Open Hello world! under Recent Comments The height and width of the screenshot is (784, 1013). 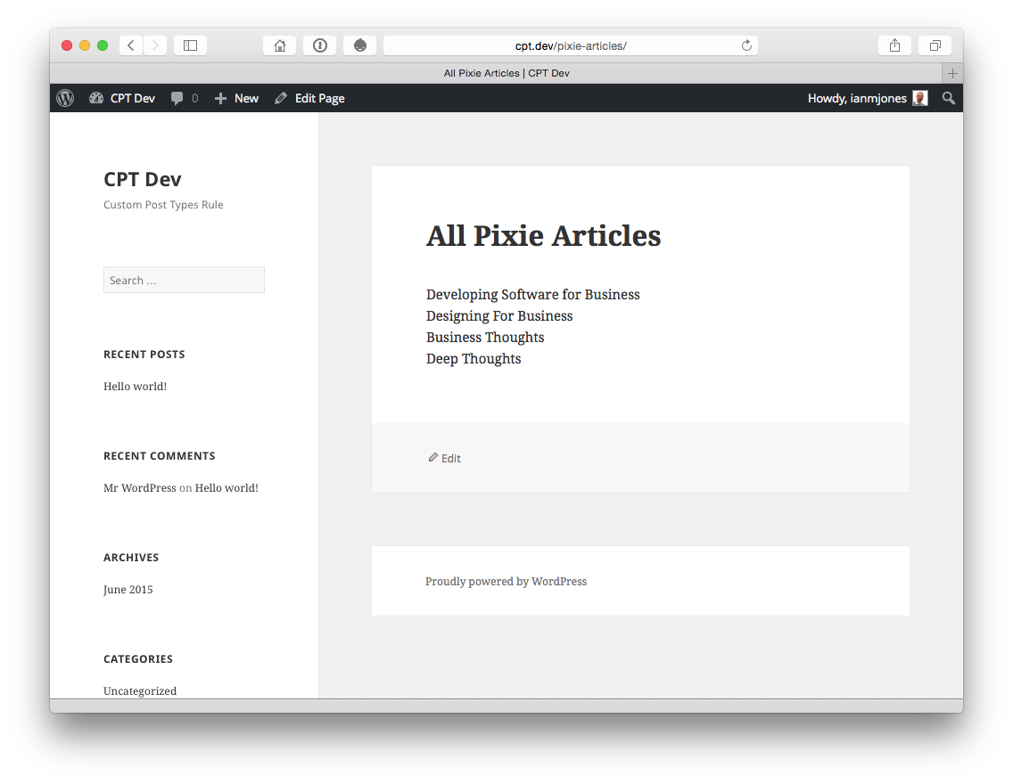tap(226, 488)
